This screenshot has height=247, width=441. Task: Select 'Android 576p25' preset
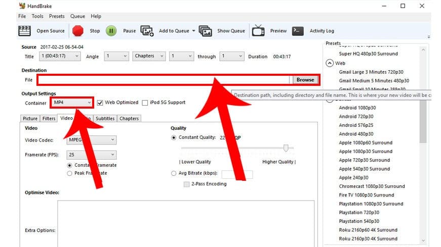click(x=356, y=125)
